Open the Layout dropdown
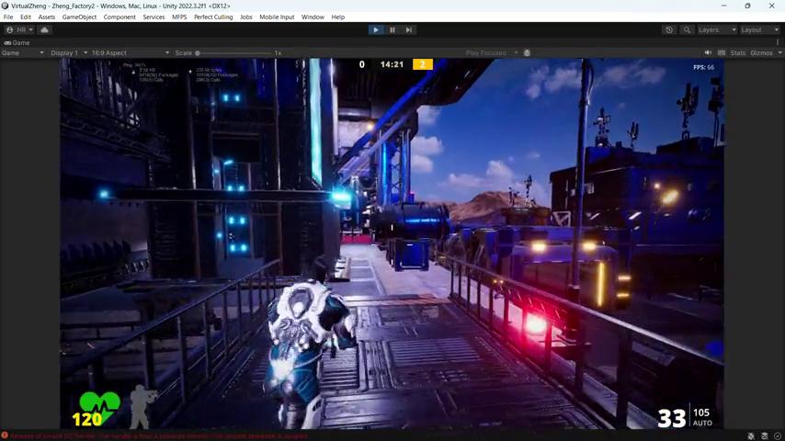 coord(759,30)
